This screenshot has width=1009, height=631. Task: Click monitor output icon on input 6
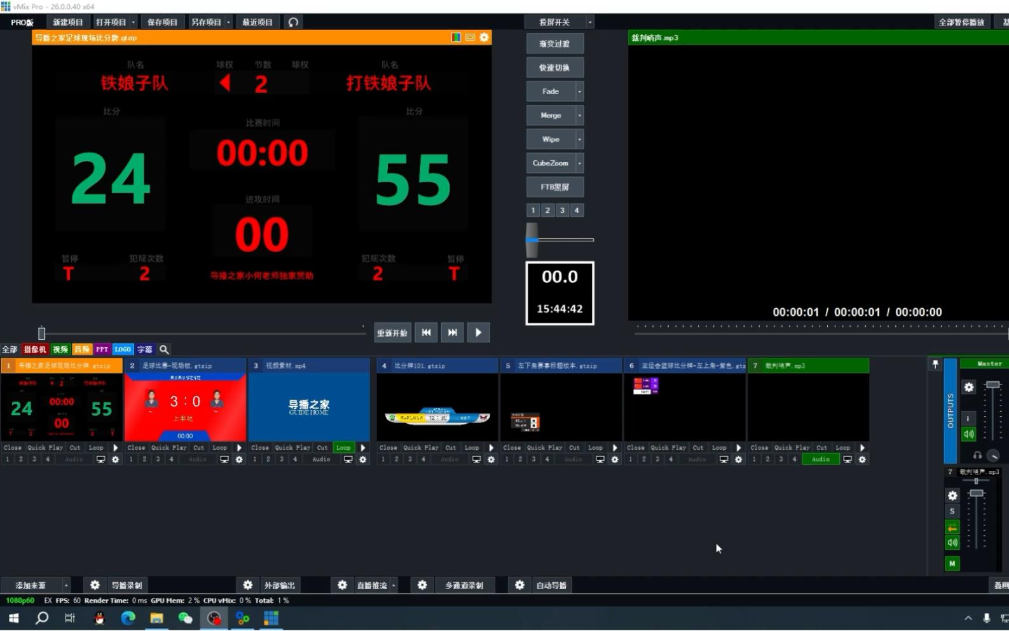point(724,459)
